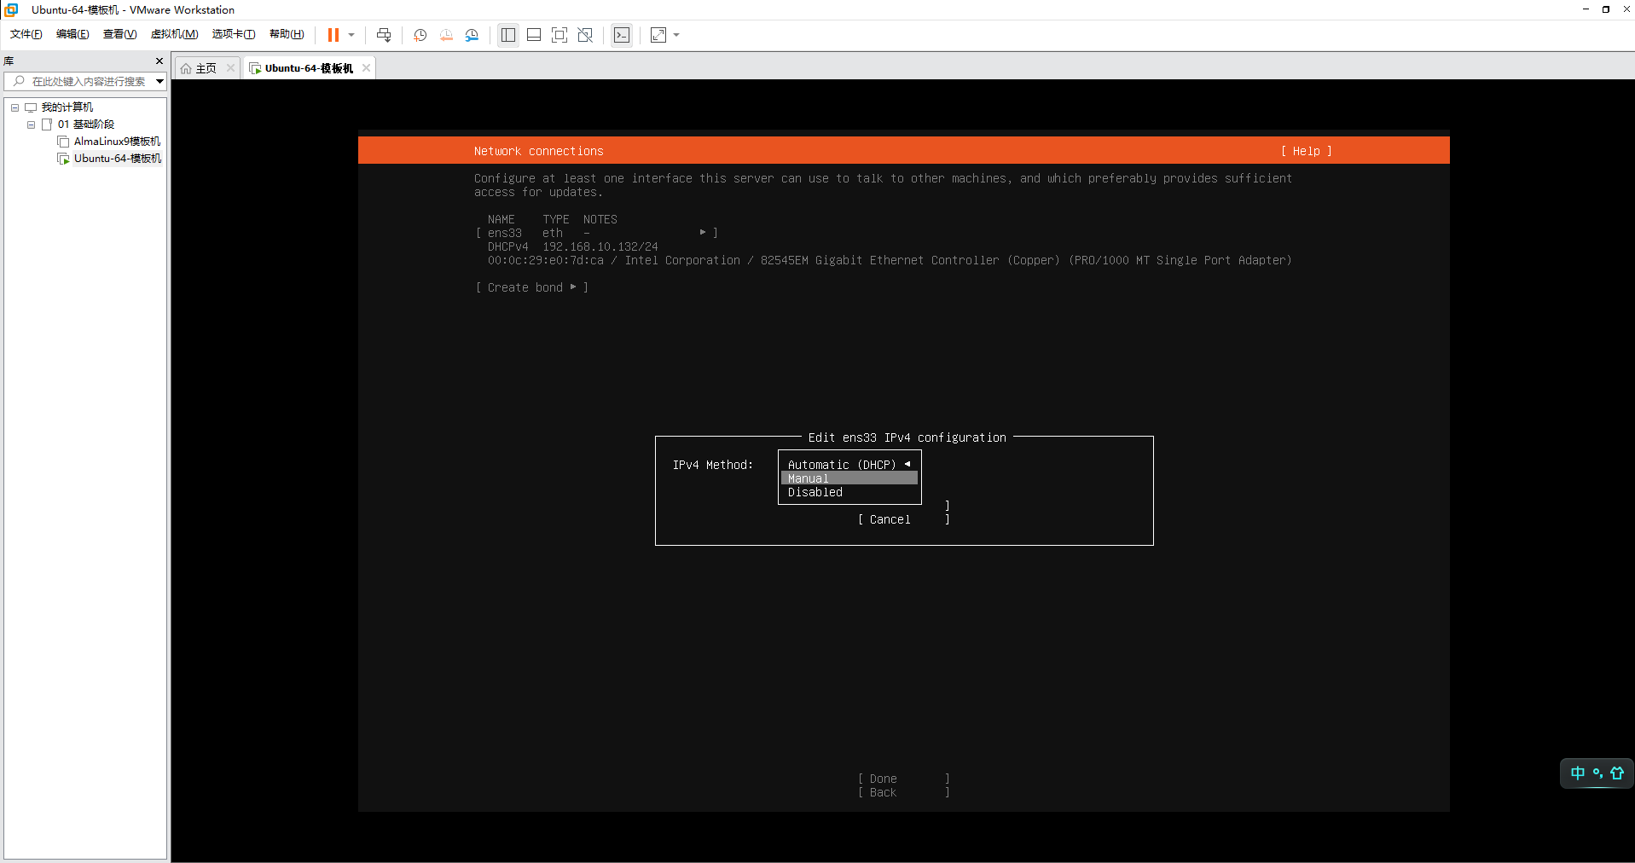Open the library search filter dropdown arrow
1635x863 pixels.
[x=159, y=82]
